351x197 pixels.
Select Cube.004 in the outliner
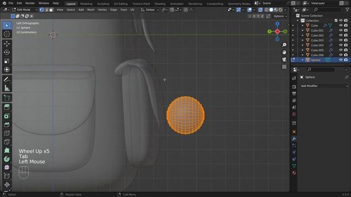(317, 45)
